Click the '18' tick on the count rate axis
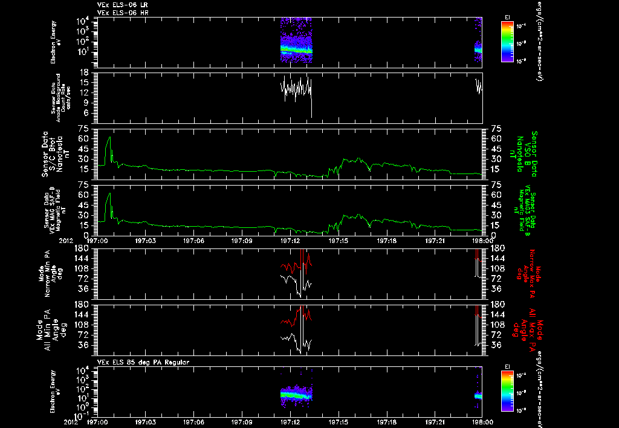Viewport: 619px width, 428px height. pos(83,73)
